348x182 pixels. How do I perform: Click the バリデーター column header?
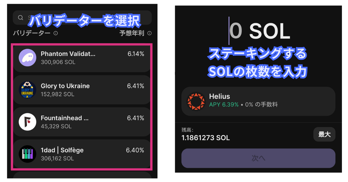32,33
